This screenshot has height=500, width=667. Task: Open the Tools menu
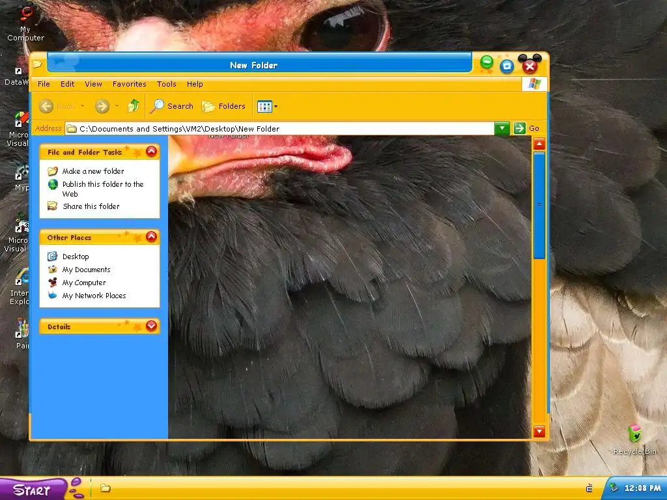tap(166, 84)
